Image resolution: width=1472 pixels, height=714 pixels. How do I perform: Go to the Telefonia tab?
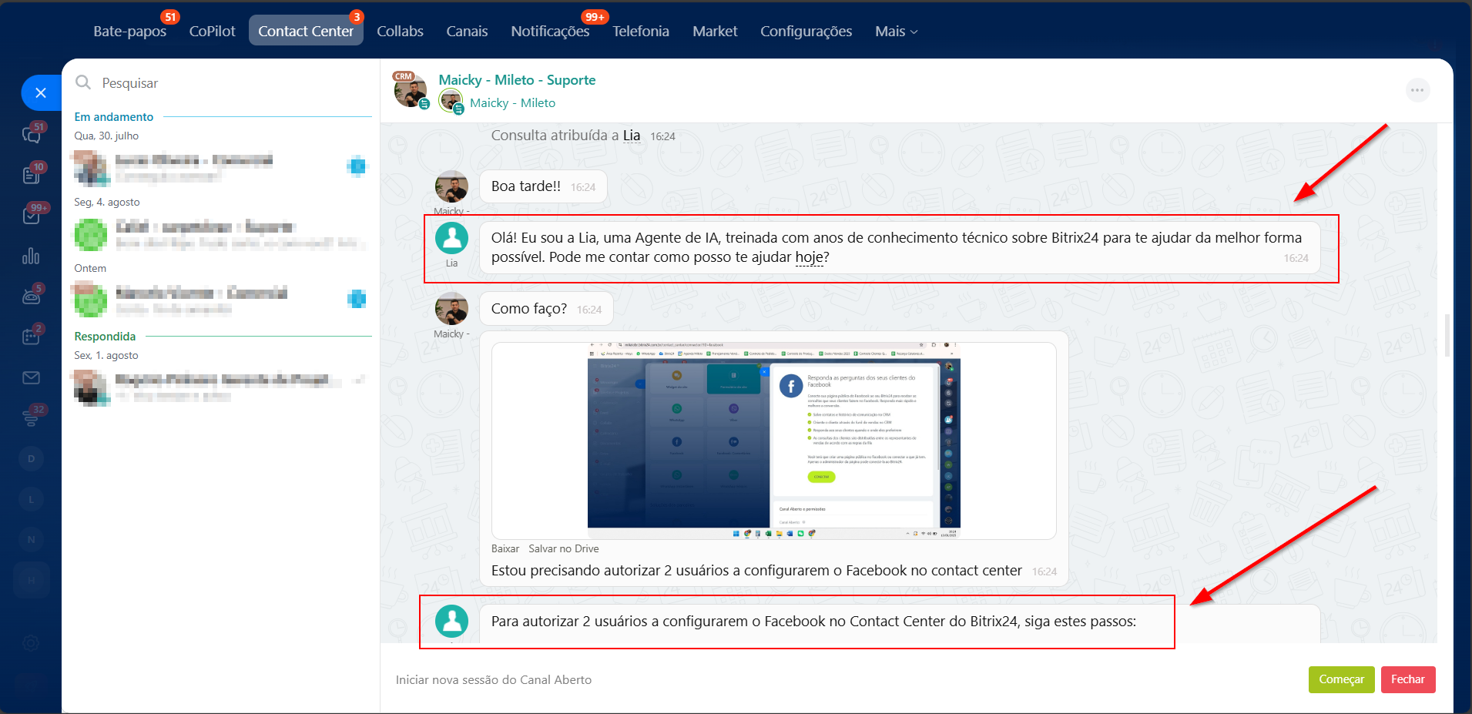coord(640,32)
